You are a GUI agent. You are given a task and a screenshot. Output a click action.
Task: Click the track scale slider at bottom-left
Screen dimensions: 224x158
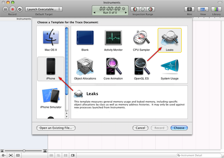point(24,151)
